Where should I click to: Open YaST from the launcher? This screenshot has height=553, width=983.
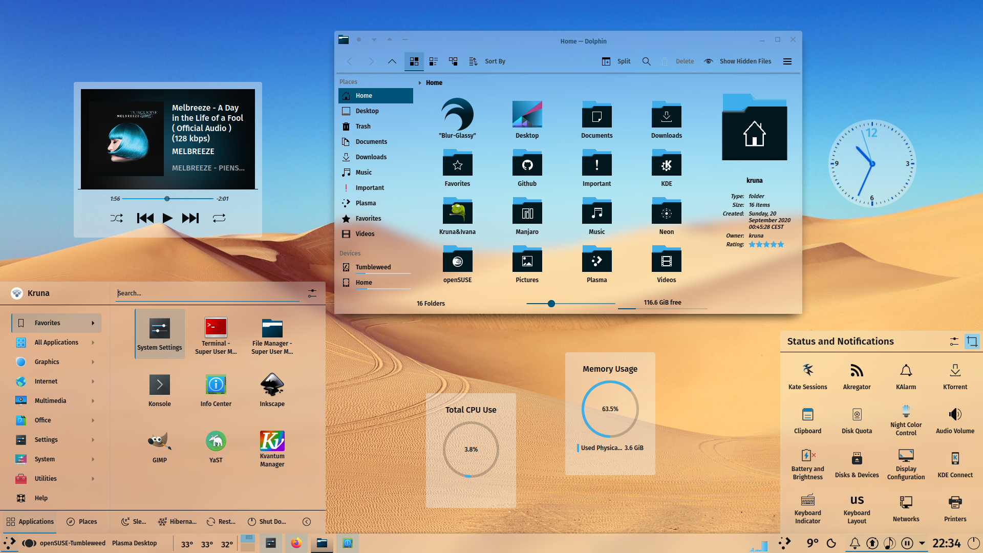click(216, 446)
